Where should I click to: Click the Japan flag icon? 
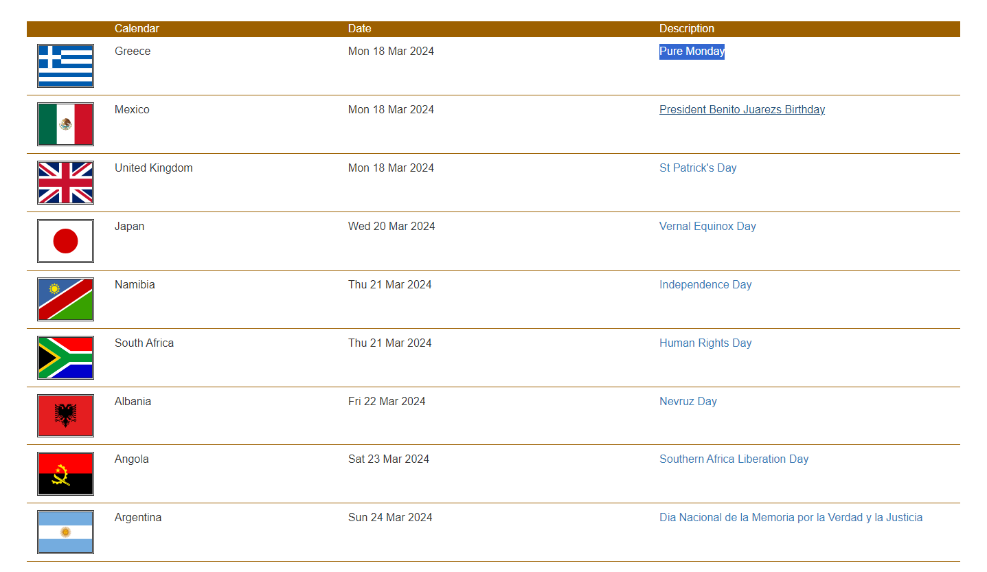(65, 241)
